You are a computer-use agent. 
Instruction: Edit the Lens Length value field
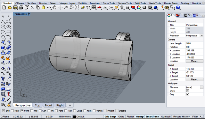pos(194,43)
